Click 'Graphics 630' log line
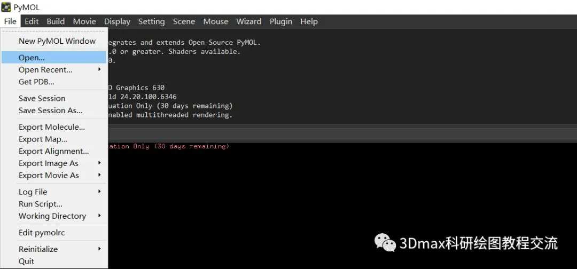The width and height of the screenshot is (577, 269). coord(140,88)
